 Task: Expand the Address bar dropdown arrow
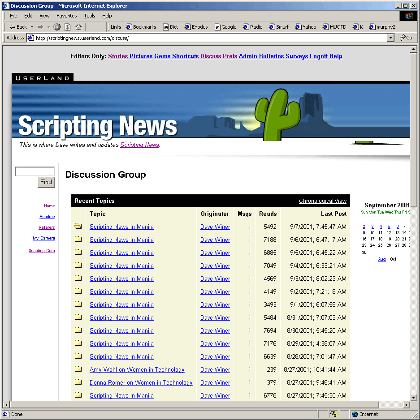pos(391,38)
